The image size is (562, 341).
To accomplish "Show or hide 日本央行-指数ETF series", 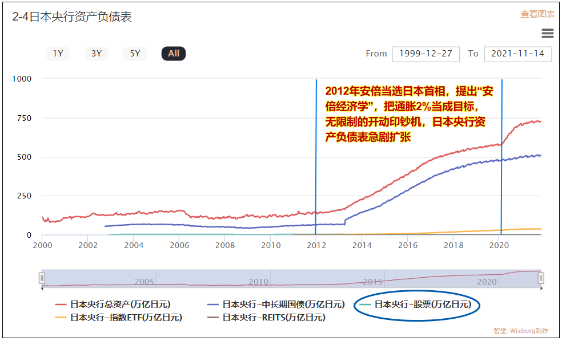I will click(126, 318).
